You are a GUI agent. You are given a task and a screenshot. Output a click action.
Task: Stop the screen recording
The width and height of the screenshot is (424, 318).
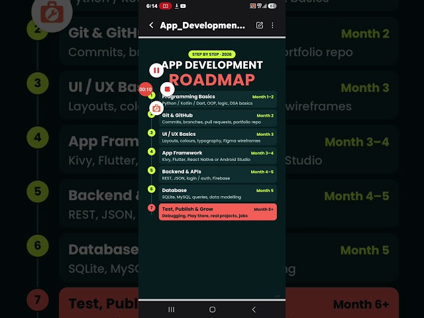pyautogui.click(x=167, y=89)
